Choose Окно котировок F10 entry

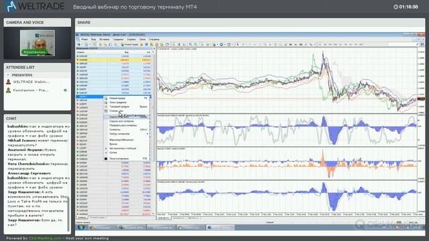tap(127, 159)
